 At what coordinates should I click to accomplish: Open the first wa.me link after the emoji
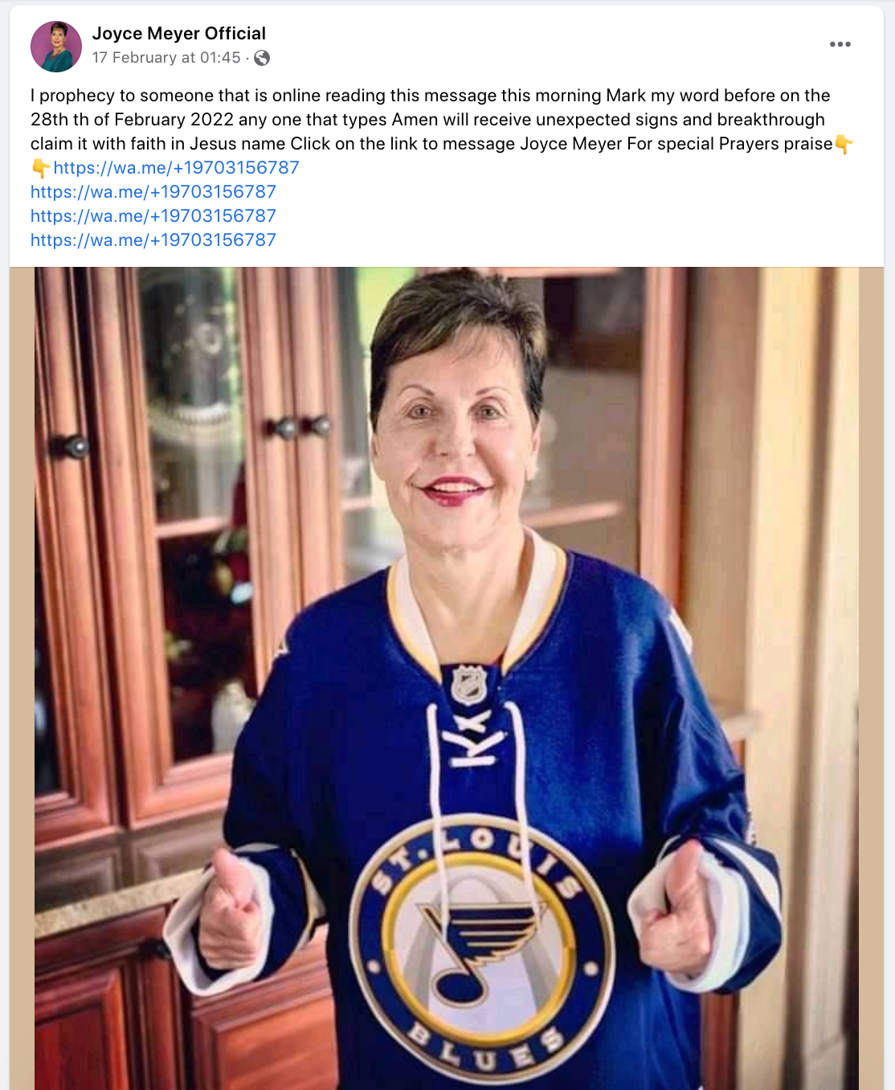pos(177,167)
